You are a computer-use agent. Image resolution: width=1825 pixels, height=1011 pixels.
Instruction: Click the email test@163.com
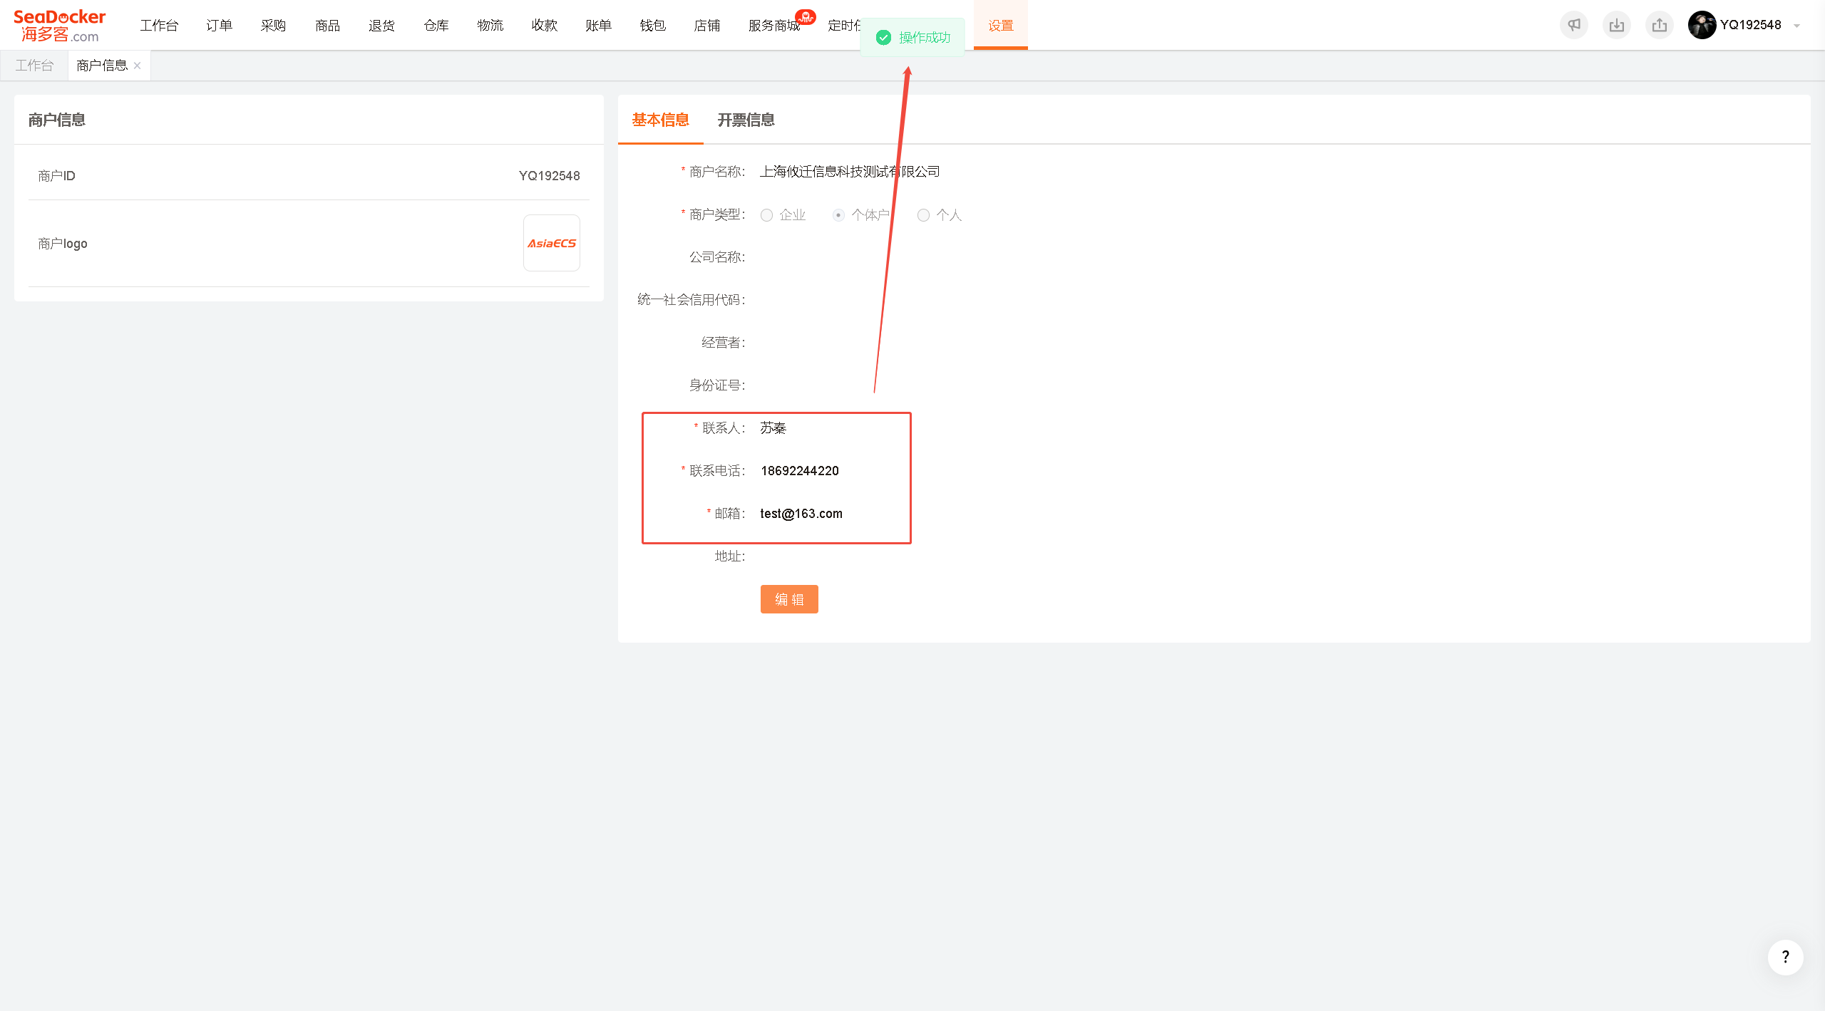(801, 514)
